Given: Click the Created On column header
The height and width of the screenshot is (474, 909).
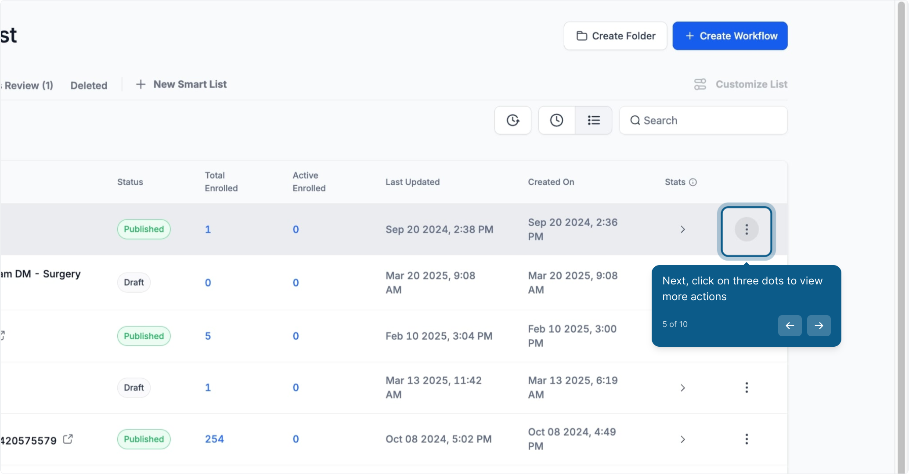Looking at the screenshot, I should point(551,182).
